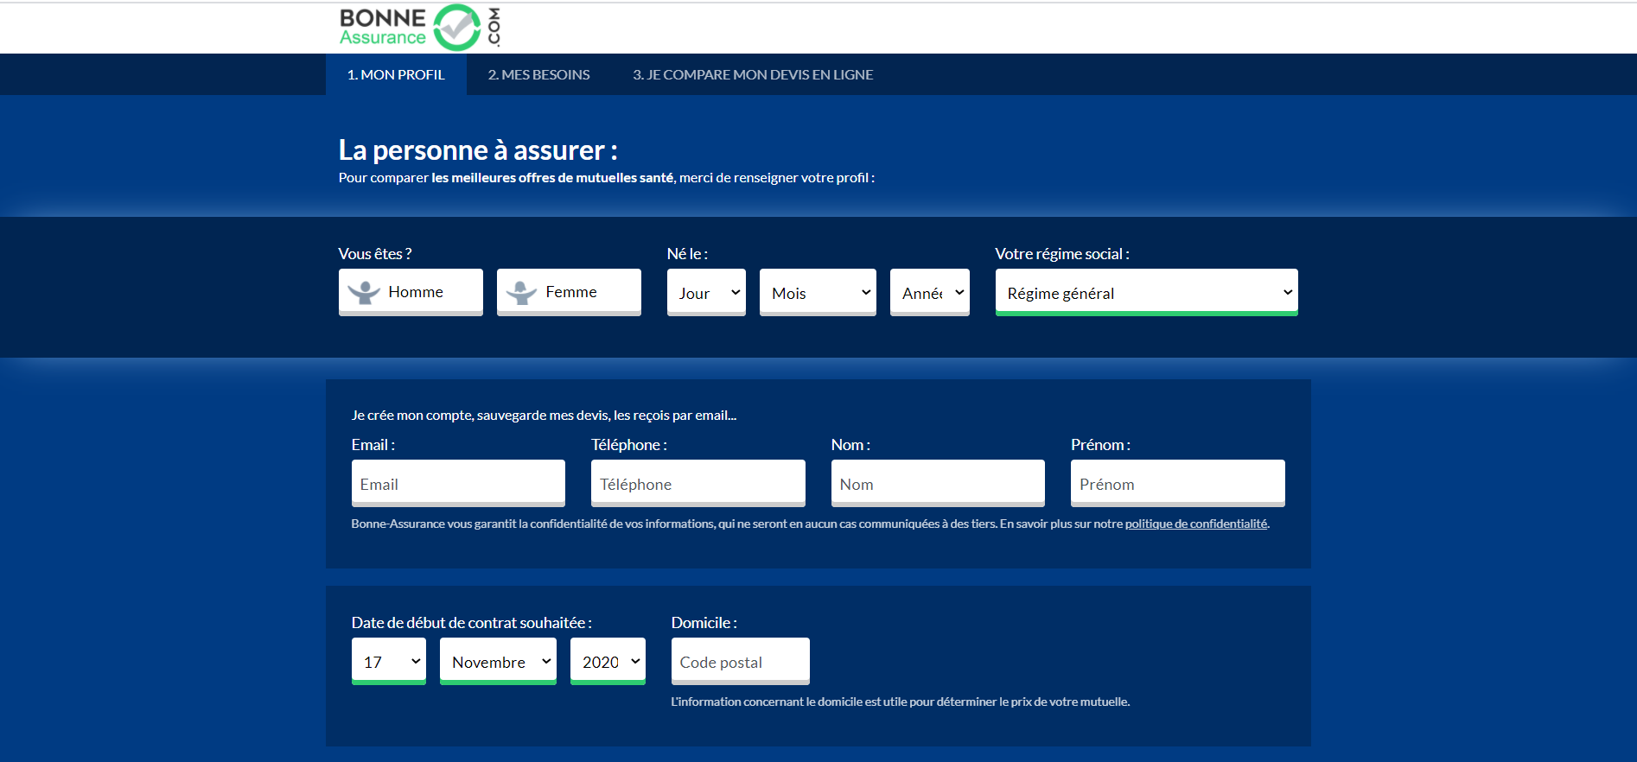Focus the Téléphone input field
Image resolution: width=1637 pixels, height=762 pixels.
pos(697,484)
